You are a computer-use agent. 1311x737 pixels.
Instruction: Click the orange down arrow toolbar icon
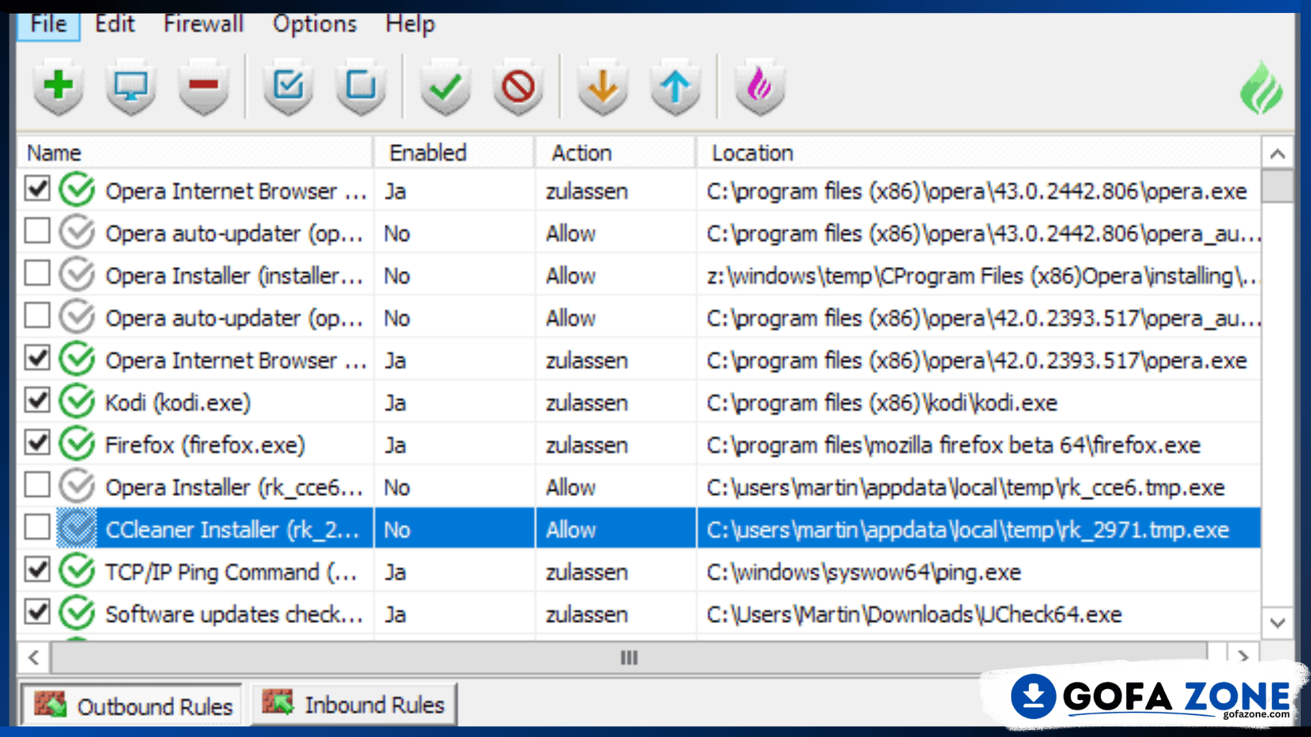[x=603, y=87]
